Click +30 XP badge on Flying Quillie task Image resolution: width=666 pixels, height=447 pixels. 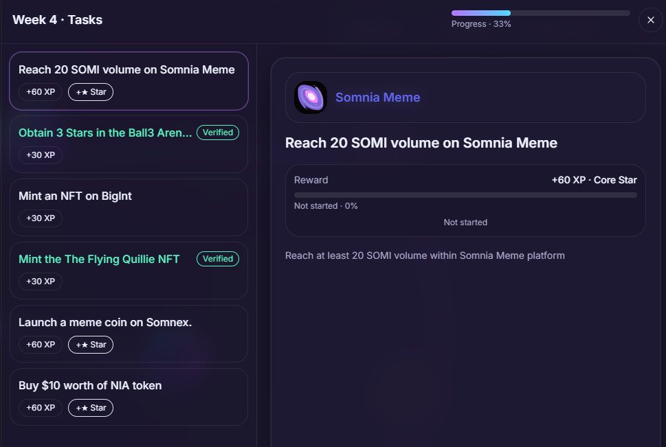[x=41, y=282]
